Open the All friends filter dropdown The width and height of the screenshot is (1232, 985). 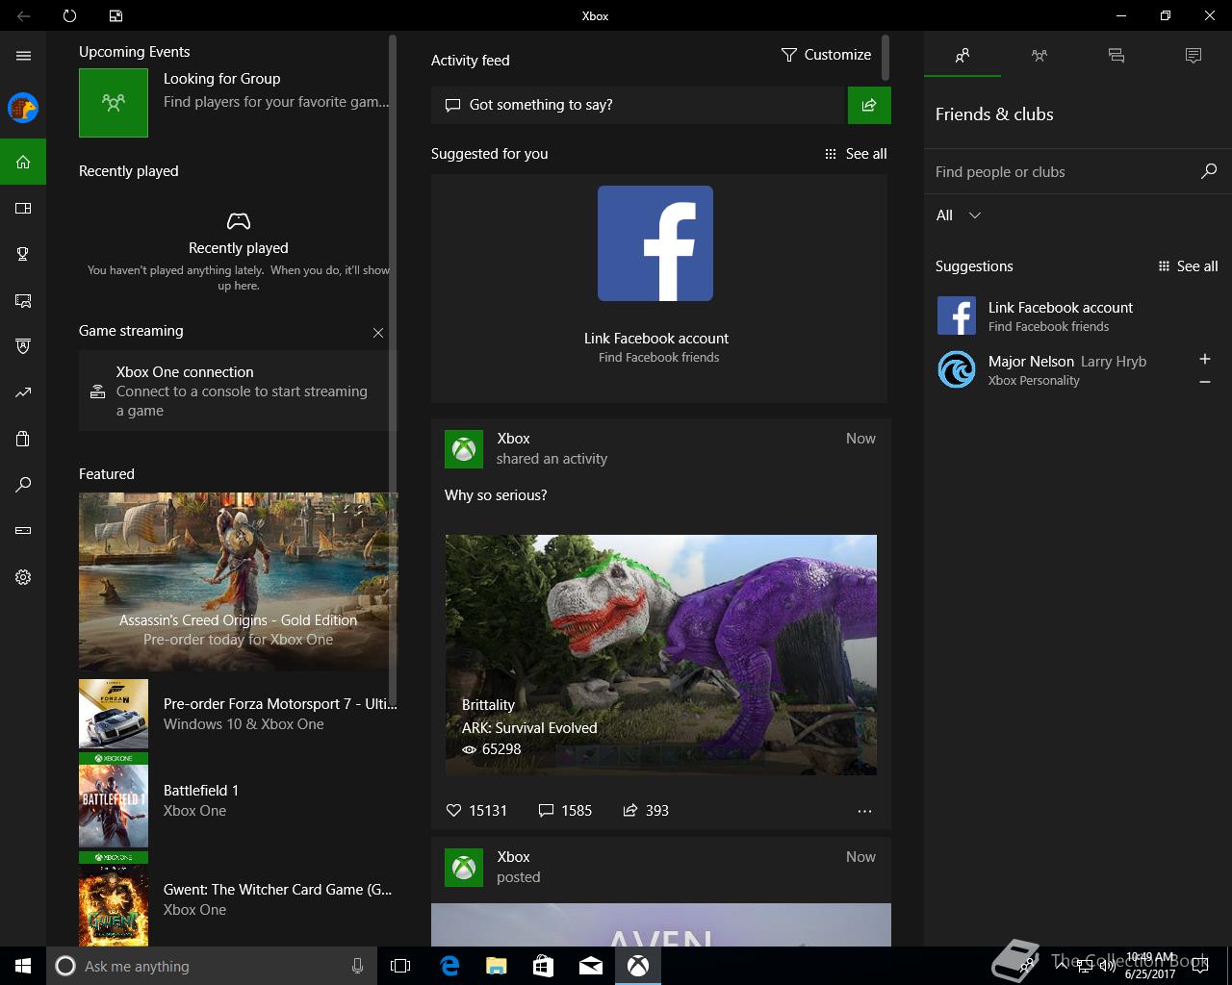(x=959, y=215)
